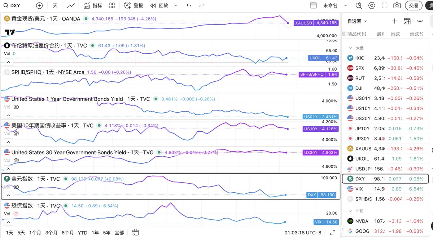Screen dimensions: 433x238
Task: Select NVDA watchlist row
Action: pyautogui.click(x=385, y=221)
